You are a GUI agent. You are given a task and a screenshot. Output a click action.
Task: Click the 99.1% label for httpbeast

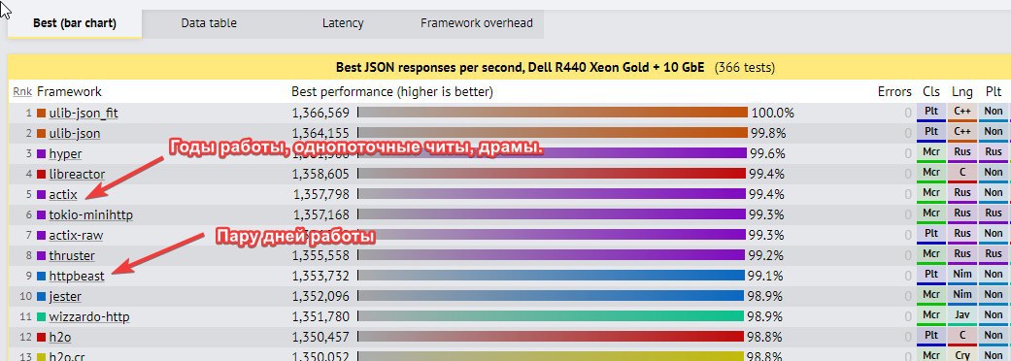click(x=766, y=277)
